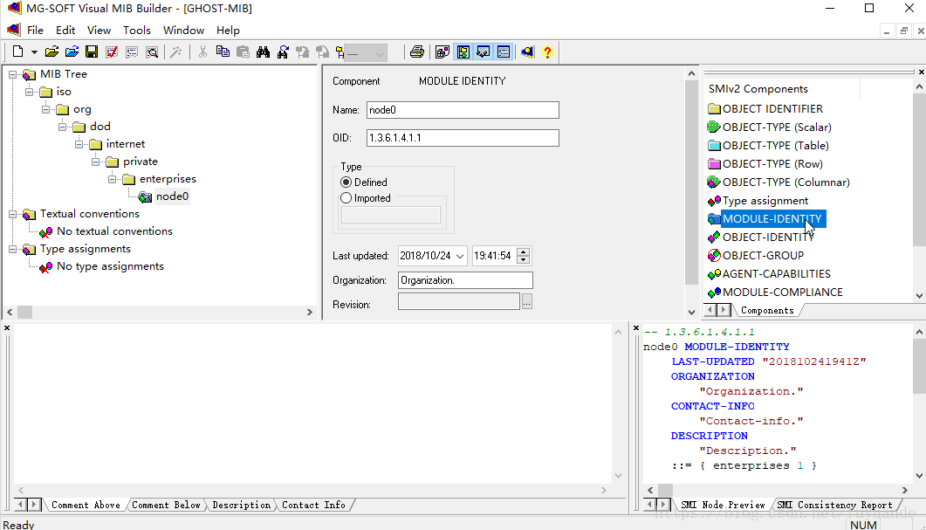
Task: Select OBJECT-TYPE (Scalar) component
Action: [777, 127]
